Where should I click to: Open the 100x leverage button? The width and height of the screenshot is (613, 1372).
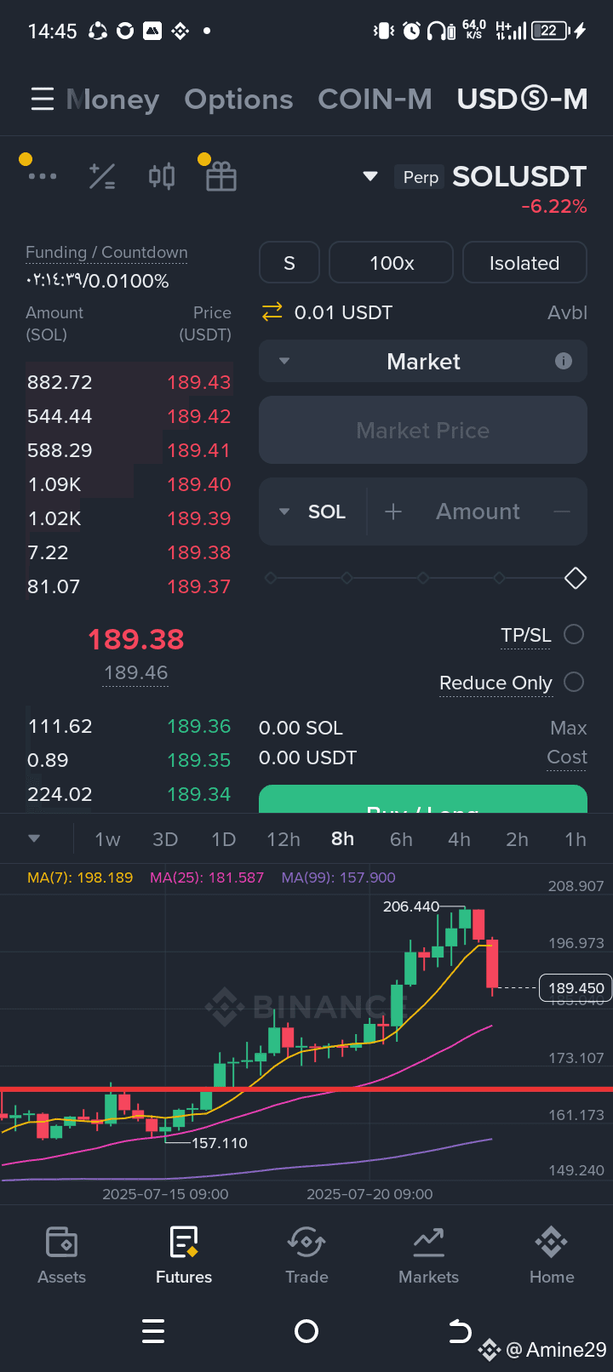point(392,263)
